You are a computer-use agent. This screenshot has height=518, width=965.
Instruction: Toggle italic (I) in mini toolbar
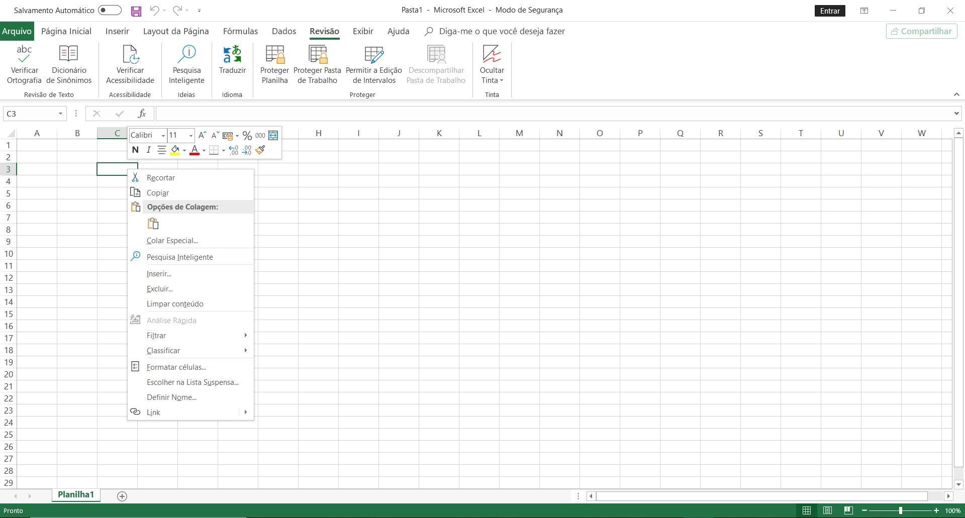(148, 150)
